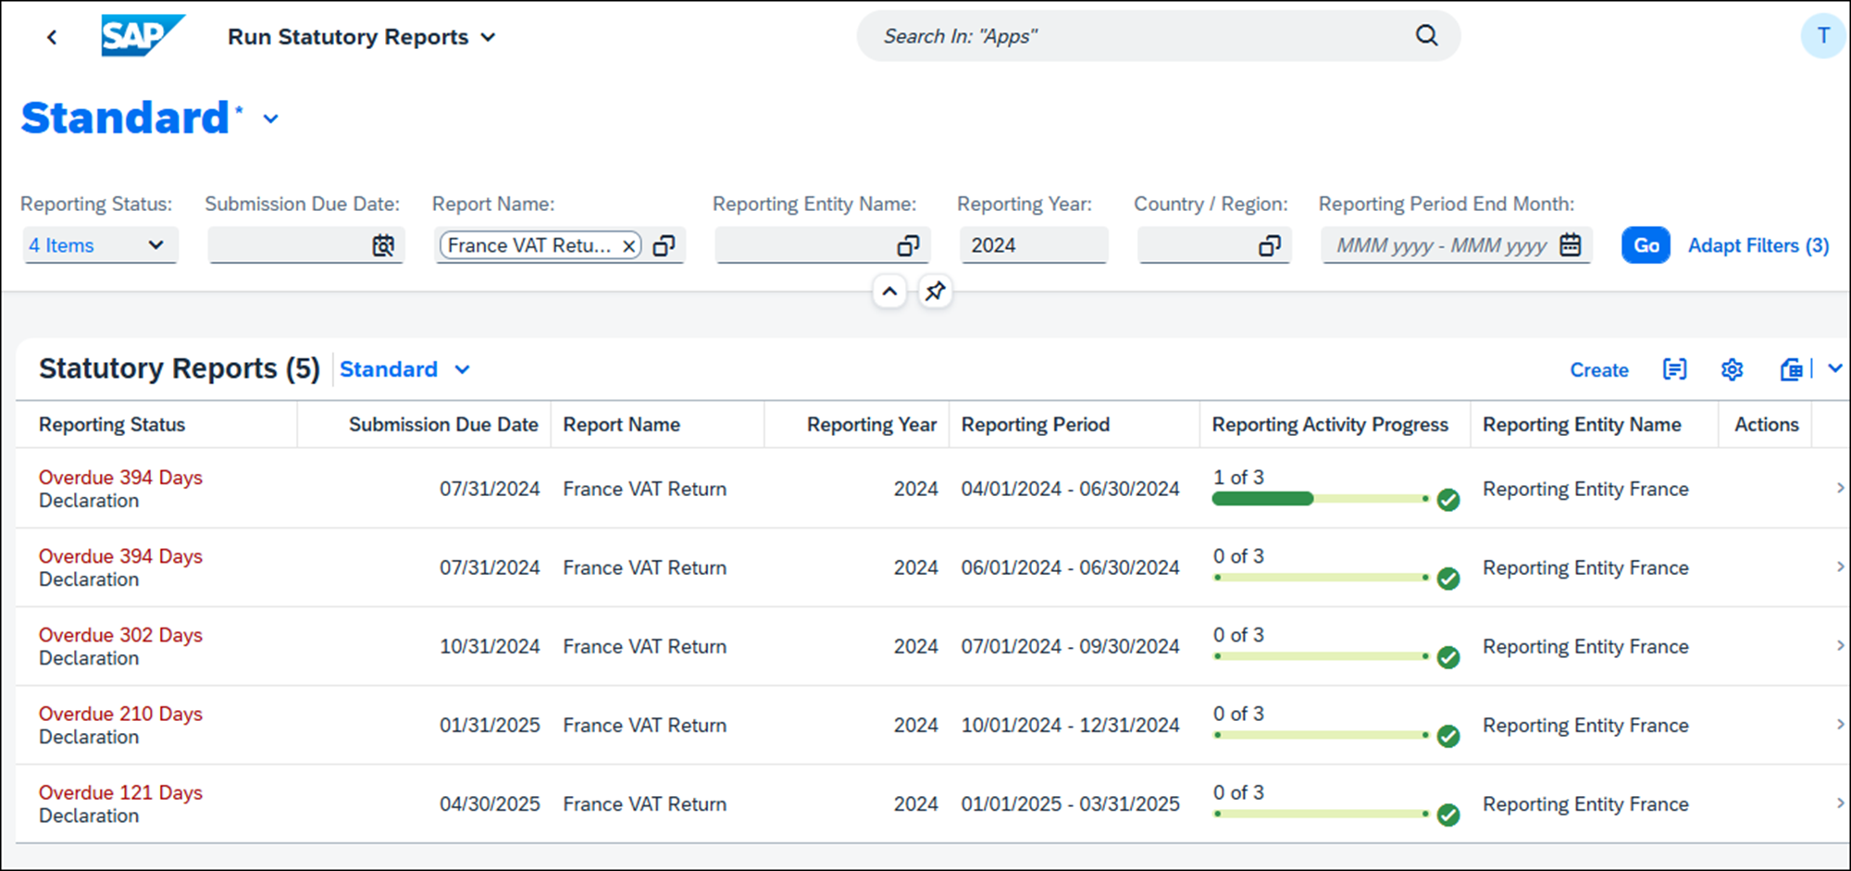1851x871 pixels.
Task: Open the Statutory Reports table variant menu
Action: click(x=404, y=369)
